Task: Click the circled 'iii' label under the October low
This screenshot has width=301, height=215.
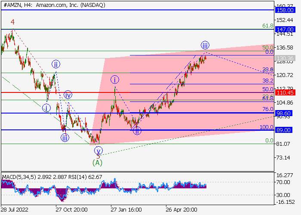Action: click(x=64, y=138)
